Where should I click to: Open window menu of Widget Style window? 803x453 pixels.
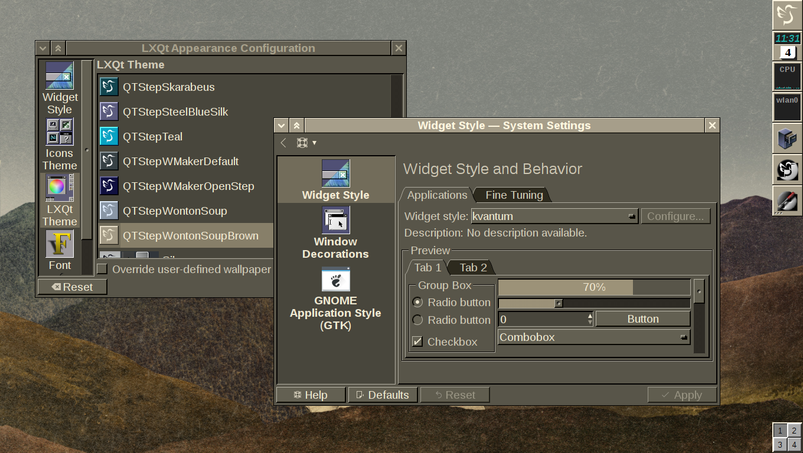(282, 125)
